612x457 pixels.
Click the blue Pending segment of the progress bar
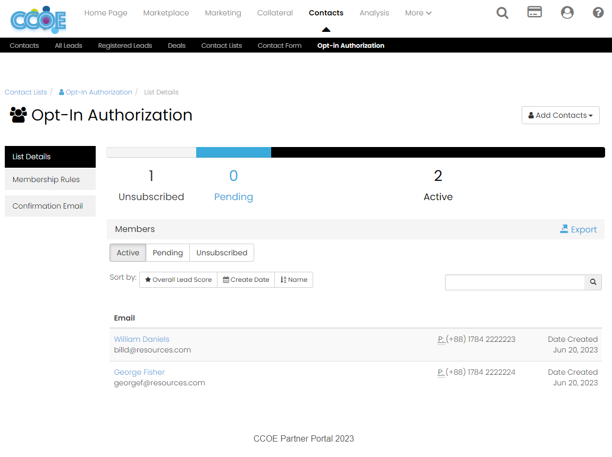pyautogui.click(x=233, y=152)
